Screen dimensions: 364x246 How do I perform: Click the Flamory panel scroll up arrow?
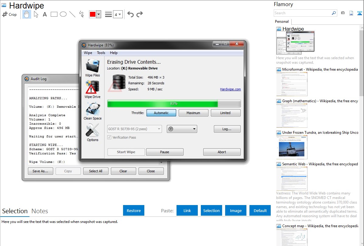click(362, 28)
